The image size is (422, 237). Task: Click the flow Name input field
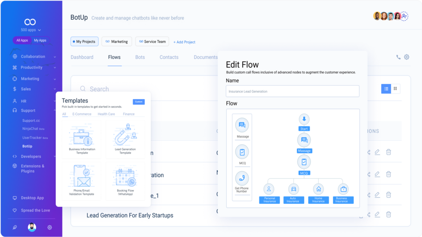[x=293, y=91]
